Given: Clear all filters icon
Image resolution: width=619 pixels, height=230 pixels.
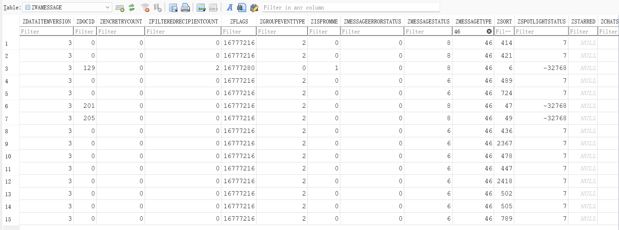Looking at the screenshot, I should click(x=145, y=7).
